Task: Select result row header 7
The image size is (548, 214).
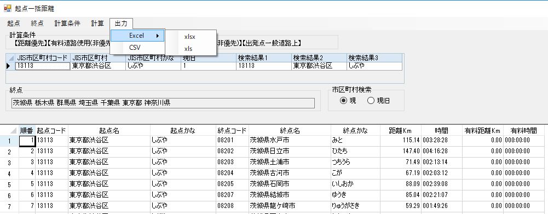Action: [x=9, y=206]
